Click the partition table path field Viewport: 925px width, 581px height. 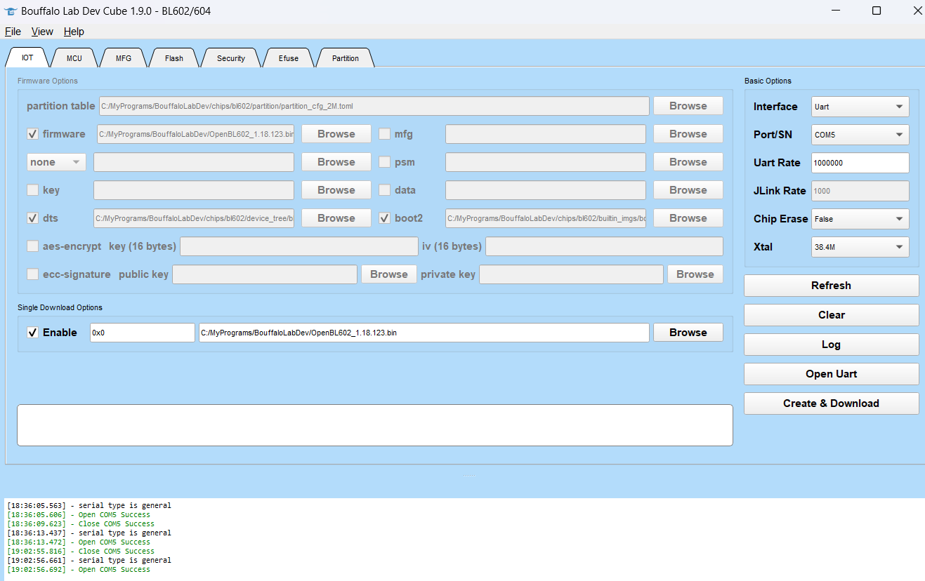[x=374, y=106]
